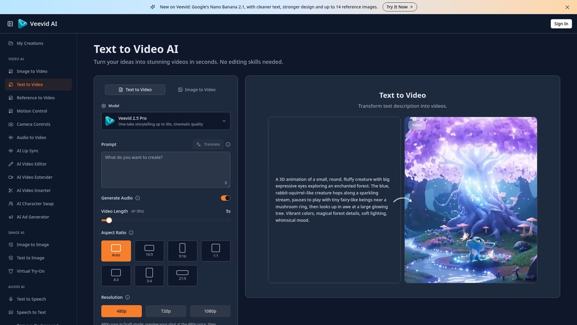This screenshot has width=577, height=325.
Task: Open Audio to Video tool
Action: (38, 138)
